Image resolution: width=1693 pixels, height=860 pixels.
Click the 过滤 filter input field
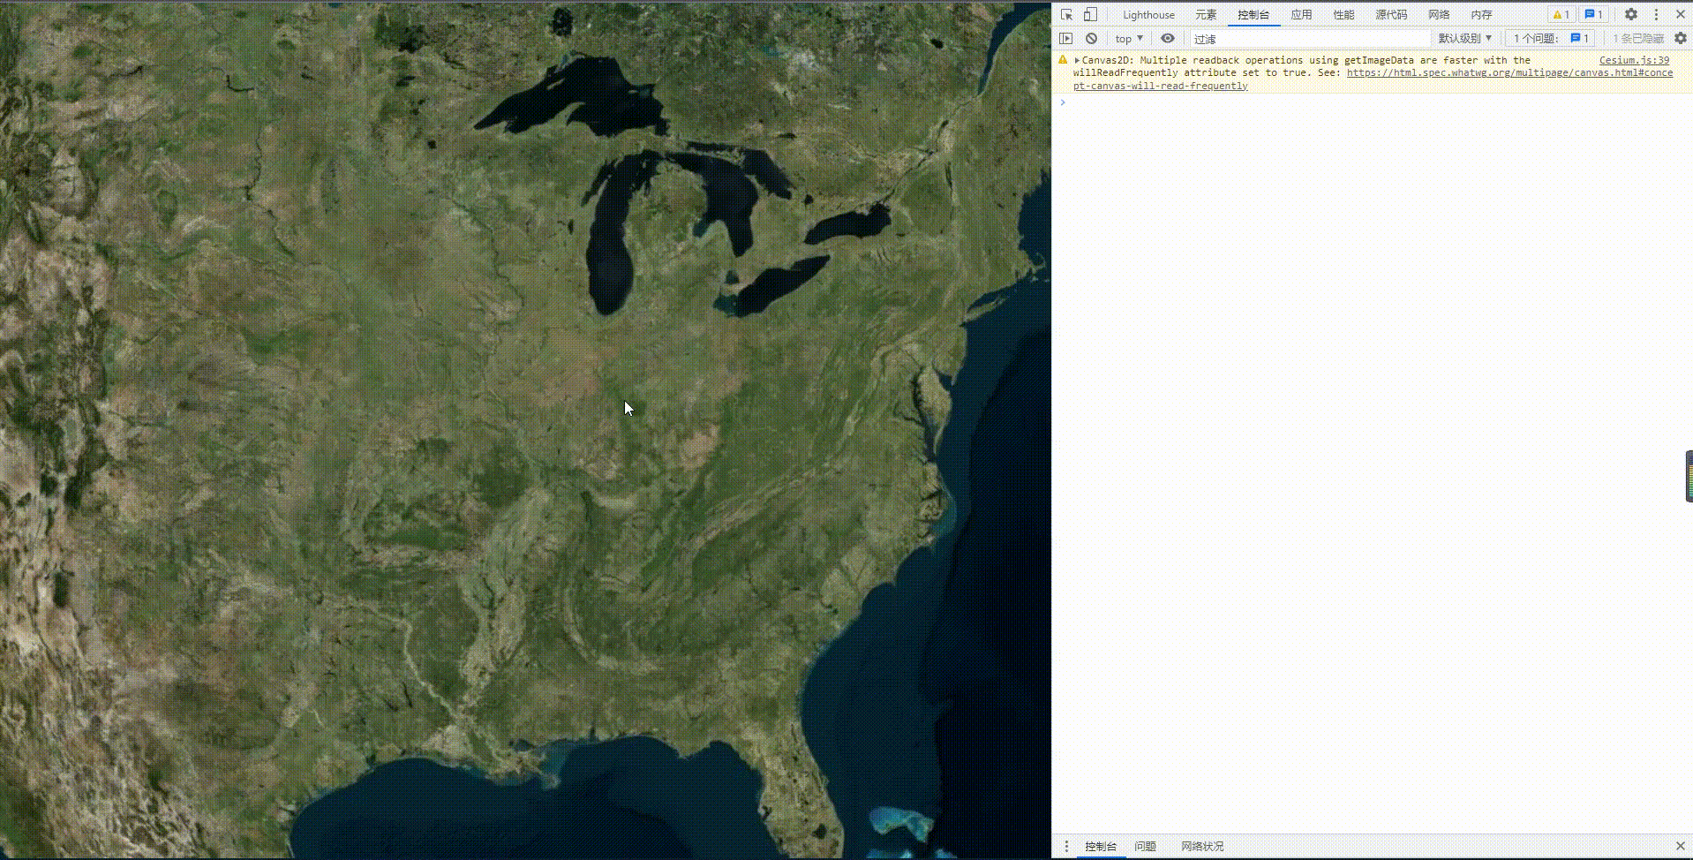pos(1280,38)
